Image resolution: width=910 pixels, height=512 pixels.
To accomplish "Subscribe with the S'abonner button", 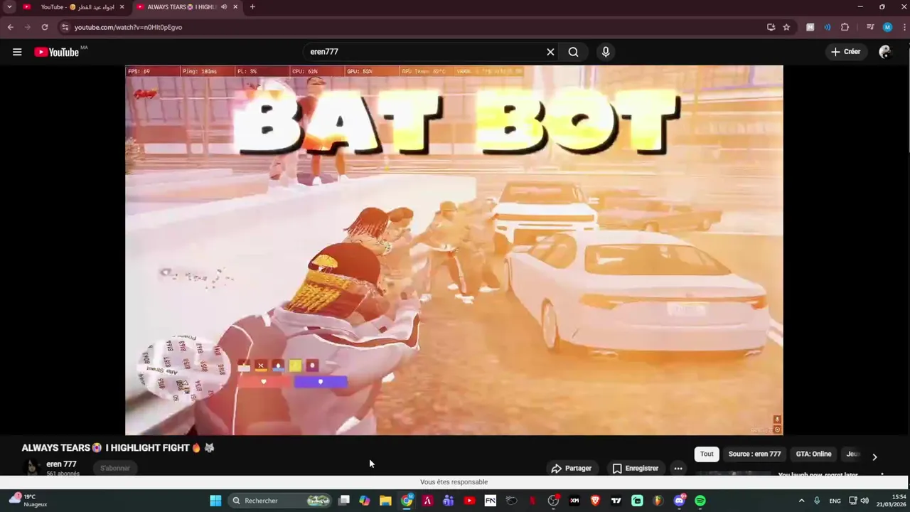I will point(115,468).
